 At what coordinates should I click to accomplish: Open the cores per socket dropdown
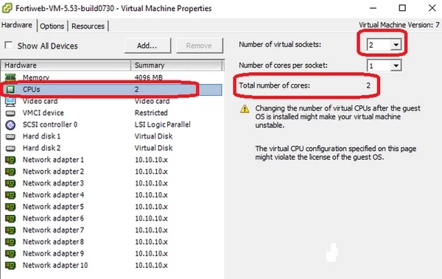coord(396,66)
